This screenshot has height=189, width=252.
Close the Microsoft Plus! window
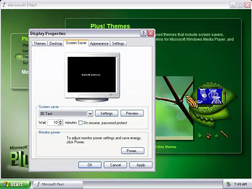(x=248, y=5)
